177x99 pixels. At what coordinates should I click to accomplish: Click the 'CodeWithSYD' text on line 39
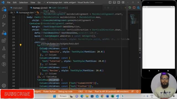pos(85,83)
